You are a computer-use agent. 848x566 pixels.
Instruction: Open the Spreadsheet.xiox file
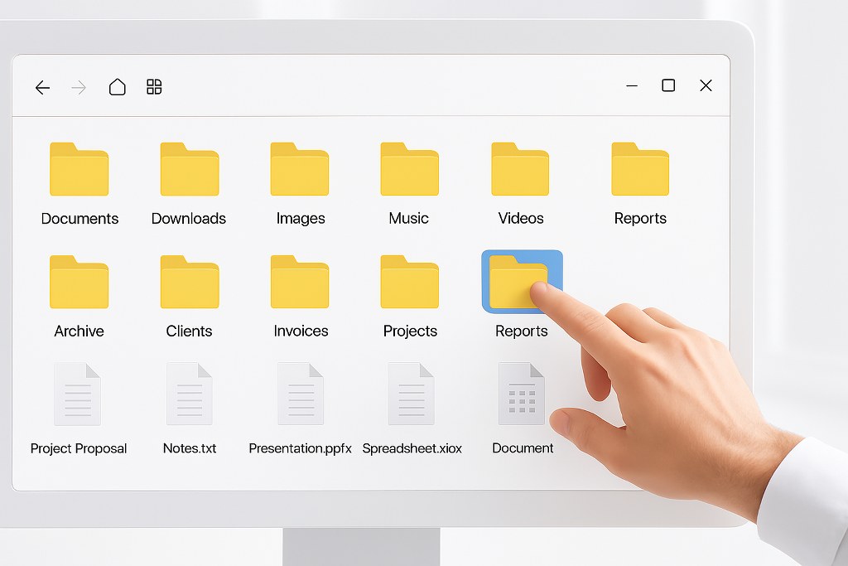[412, 394]
